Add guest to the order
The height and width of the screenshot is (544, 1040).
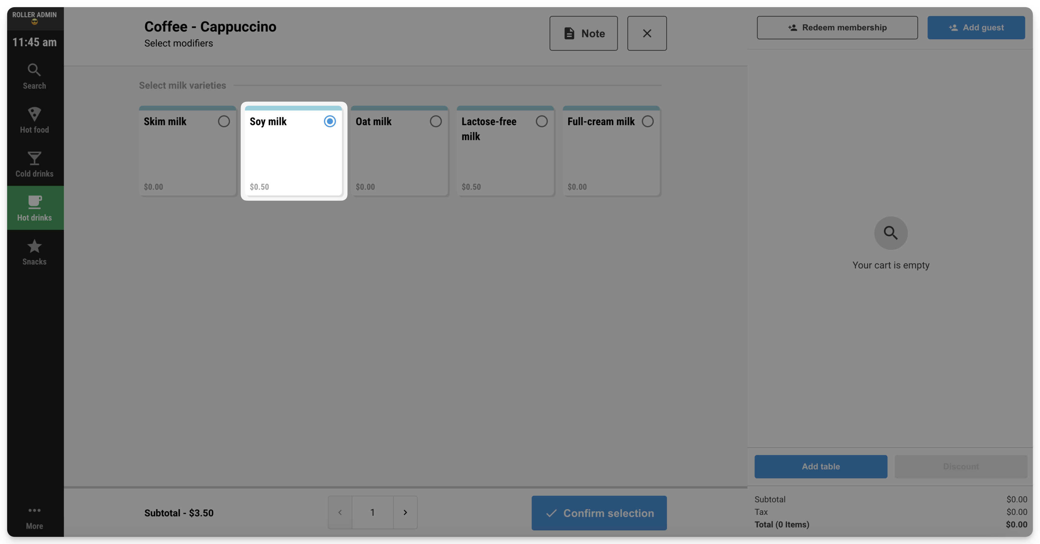[976, 28]
